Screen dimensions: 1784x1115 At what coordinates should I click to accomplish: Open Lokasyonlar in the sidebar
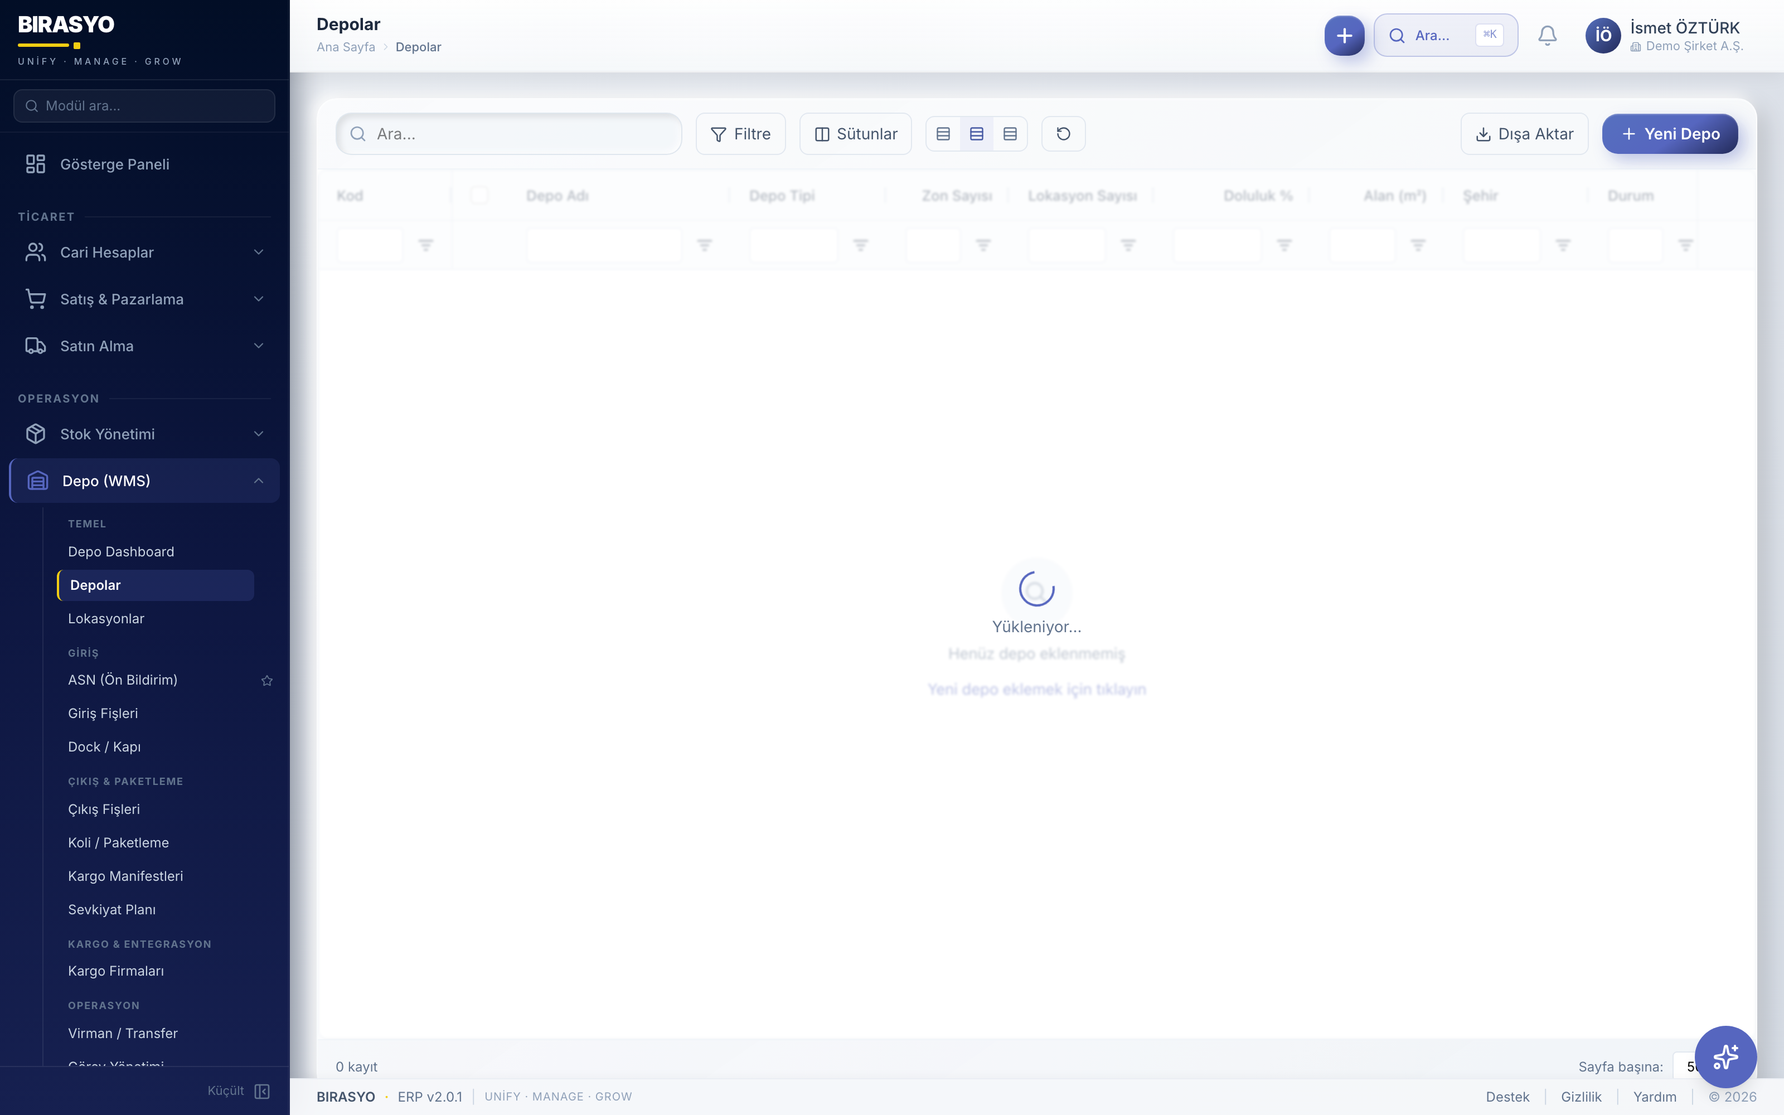(106, 618)
